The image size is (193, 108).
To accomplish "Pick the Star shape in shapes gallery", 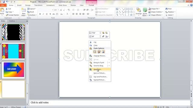I will [131, 15].
